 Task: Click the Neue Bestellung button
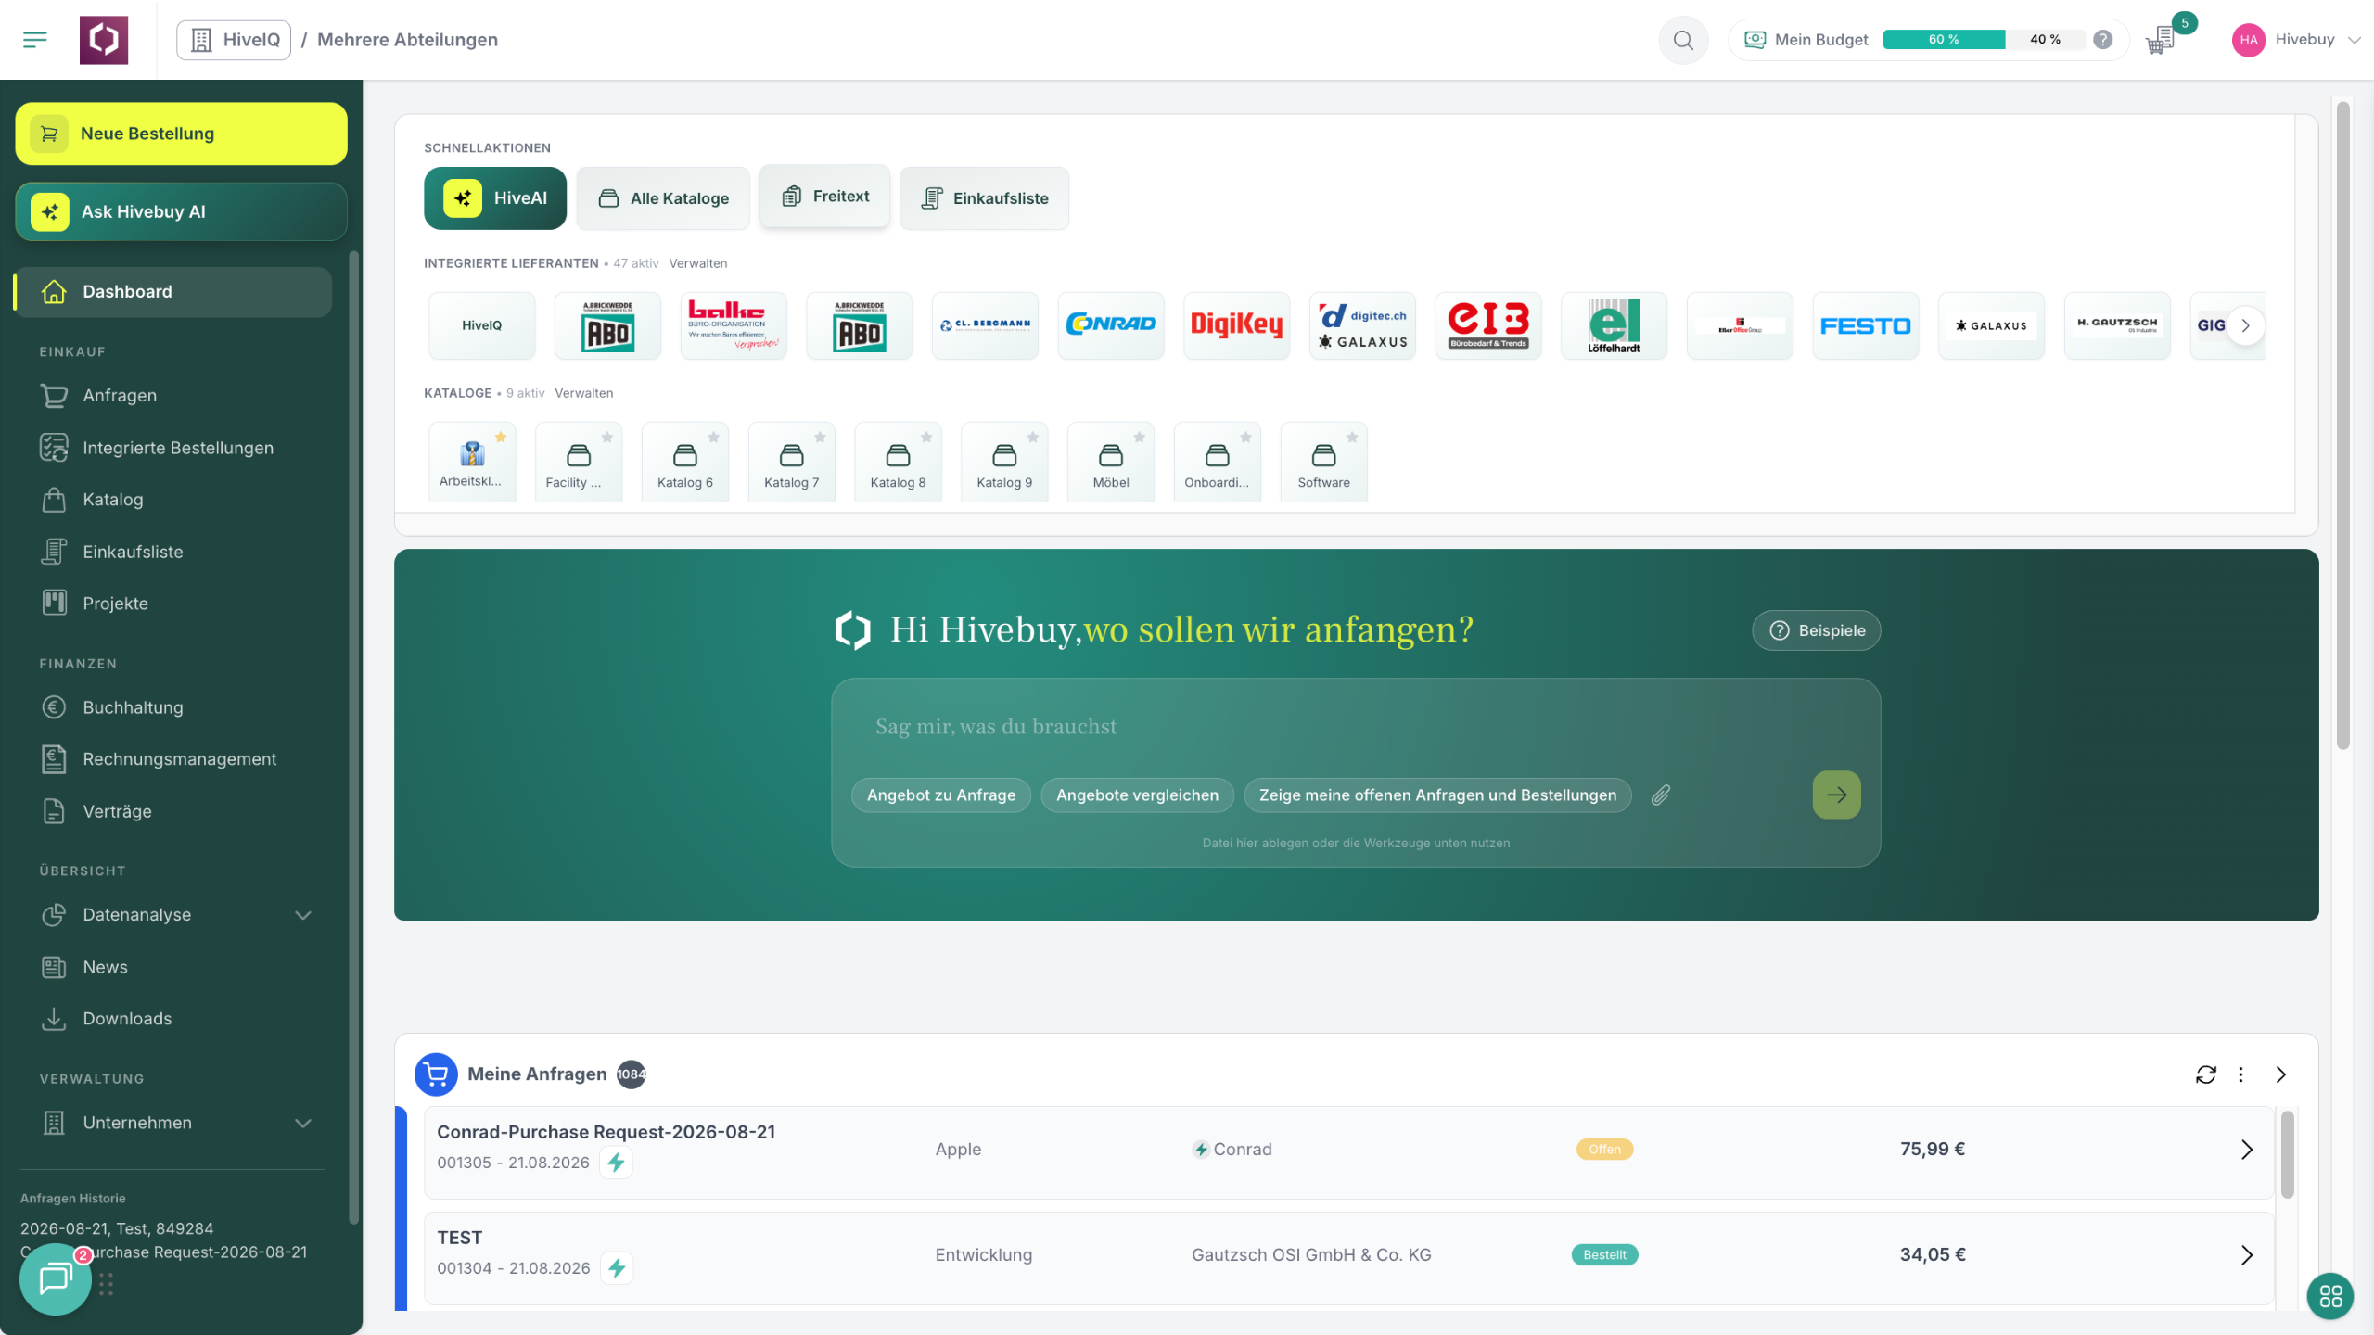[182, 133]
